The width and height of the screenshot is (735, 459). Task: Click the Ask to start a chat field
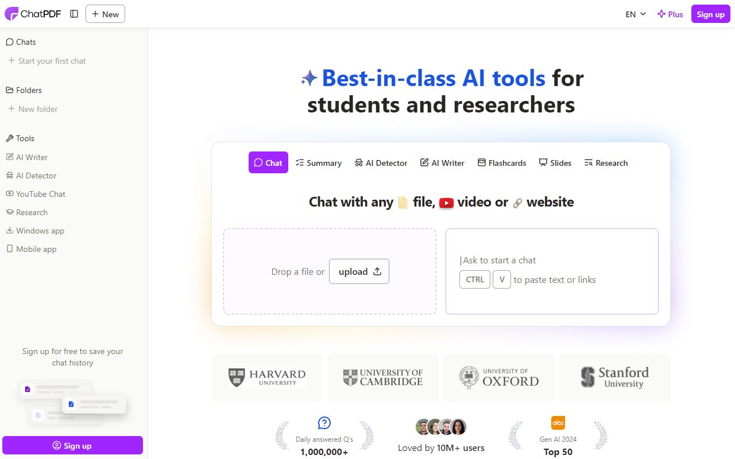[x=552, y=260]
